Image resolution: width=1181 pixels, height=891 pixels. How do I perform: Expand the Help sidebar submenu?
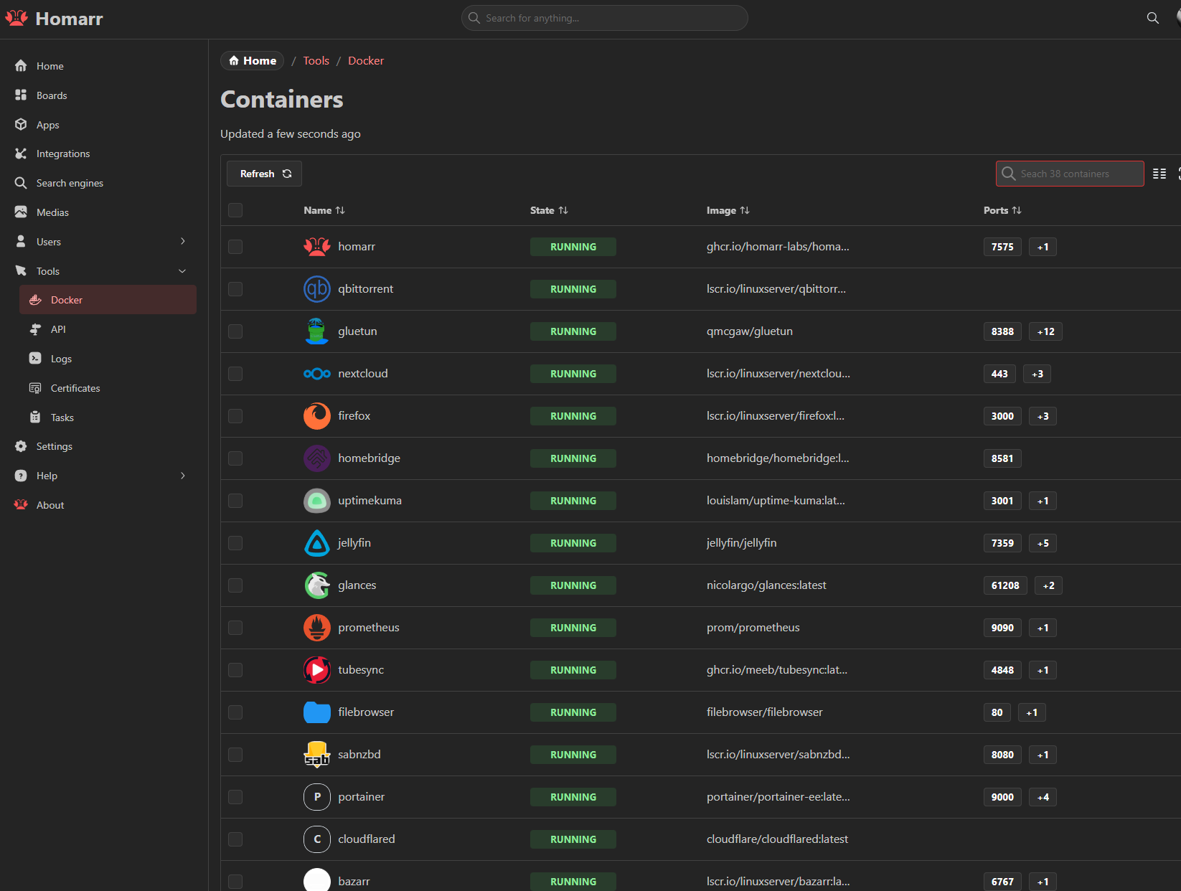coord(183,476)
